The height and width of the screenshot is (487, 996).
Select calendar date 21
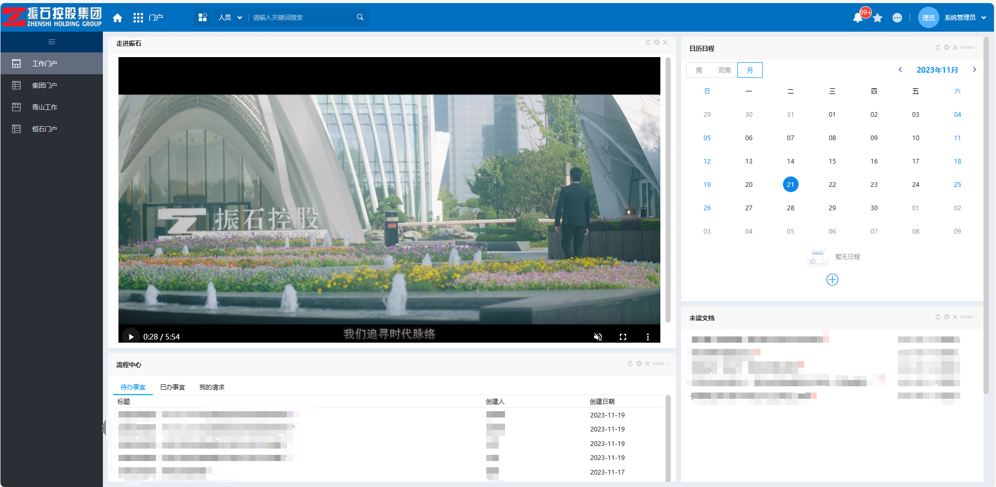[x=790, y=184]
